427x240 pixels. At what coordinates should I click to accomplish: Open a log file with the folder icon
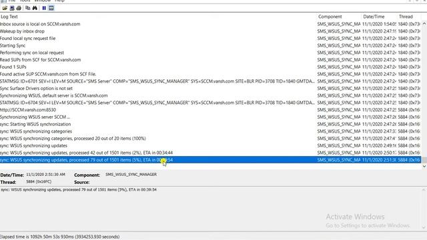click(x=5, y=8)
